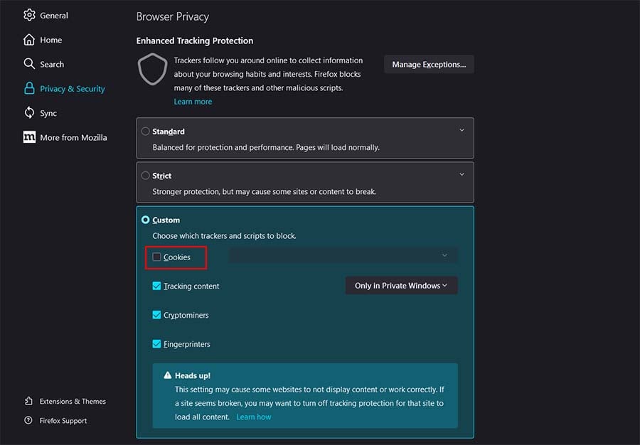Click the Firefox Support question icon
The image size is (640, 445).
point(28,420)
